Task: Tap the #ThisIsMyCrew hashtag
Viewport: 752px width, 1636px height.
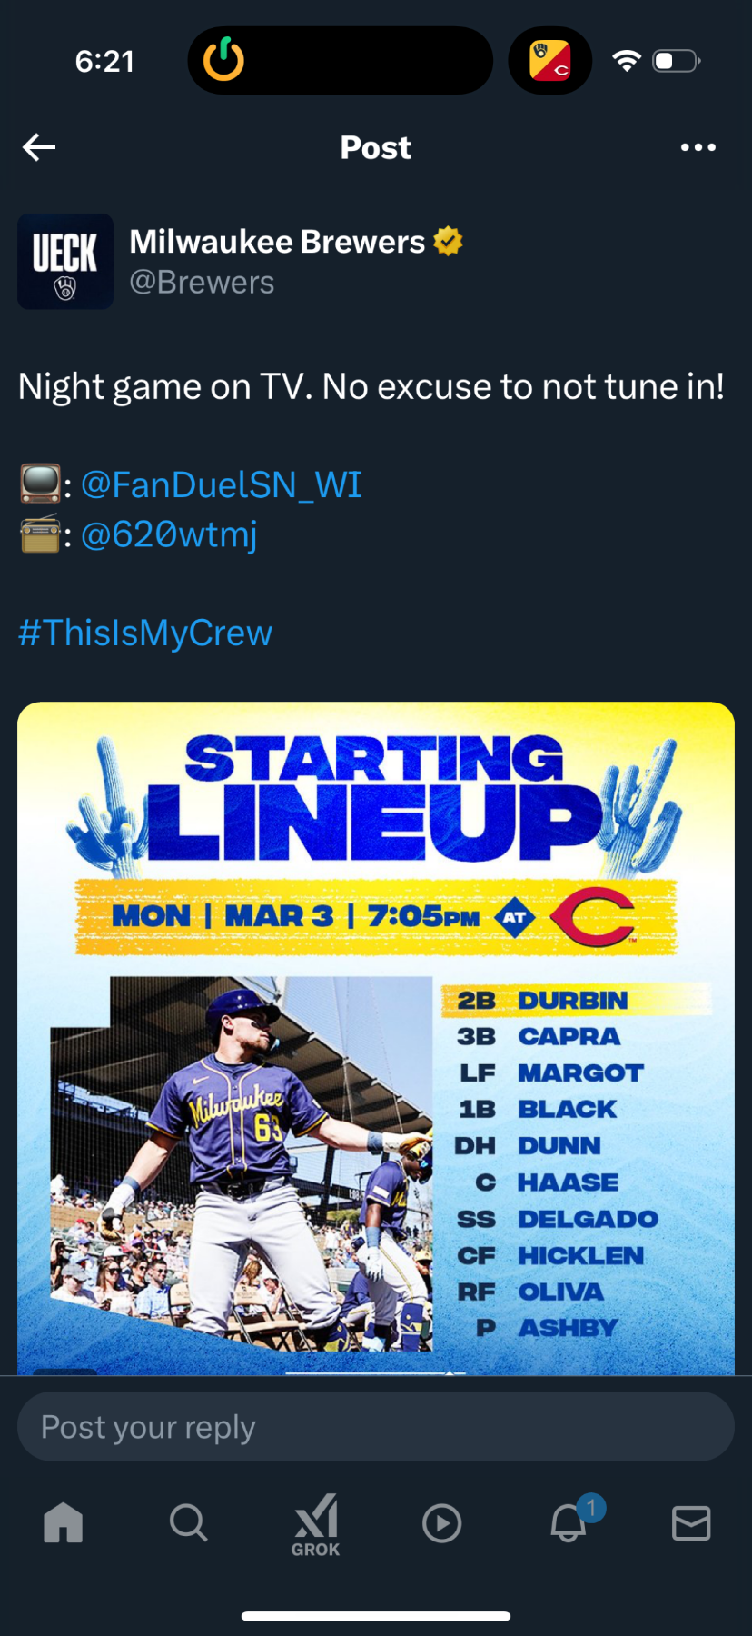Action: pyautogui.click(x=145, y=633)
